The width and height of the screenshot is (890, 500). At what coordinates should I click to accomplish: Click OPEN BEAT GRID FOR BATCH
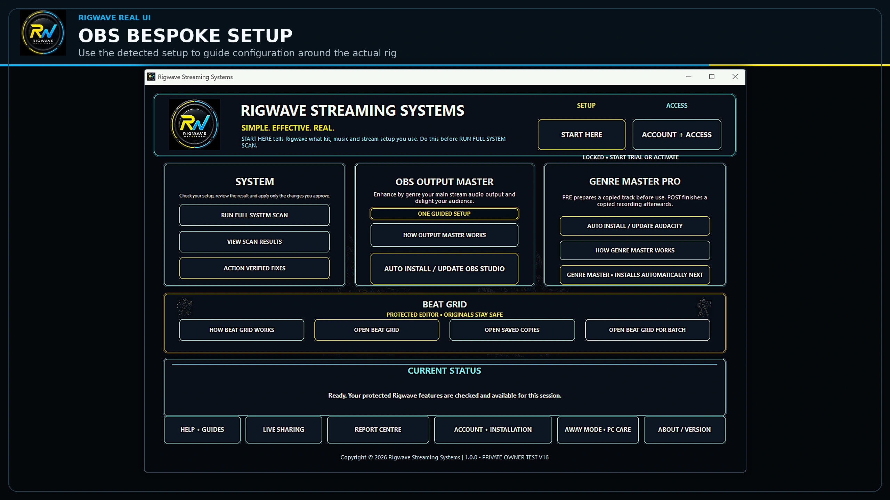[647, 330]
